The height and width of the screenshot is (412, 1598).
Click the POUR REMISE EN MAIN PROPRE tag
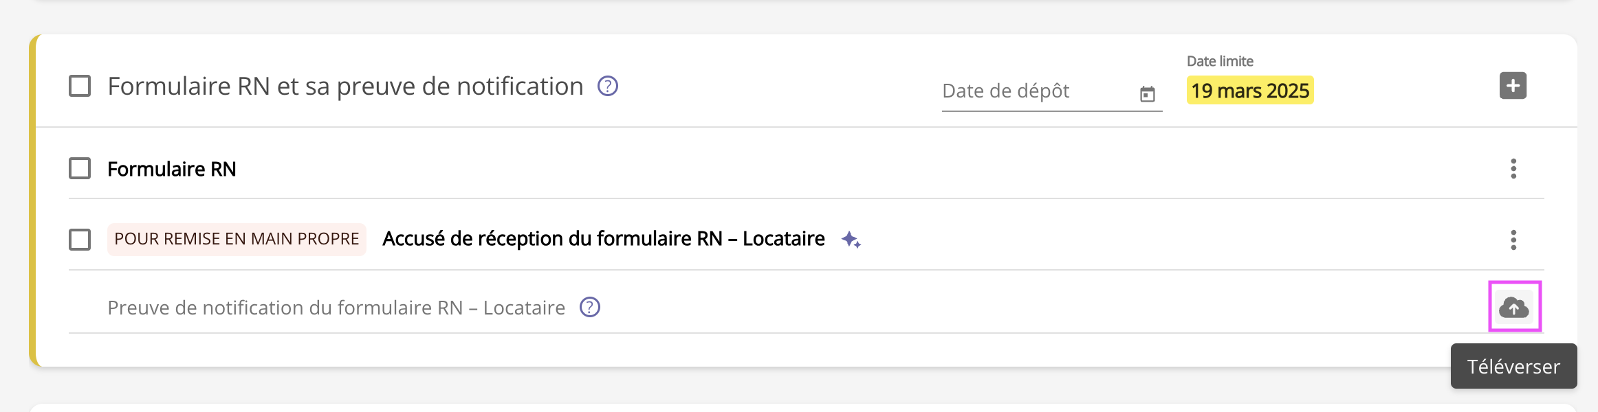(x=237, y=239)
